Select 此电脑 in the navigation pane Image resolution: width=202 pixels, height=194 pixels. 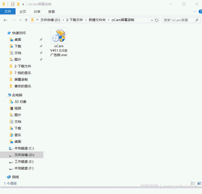(x=17, y=95)
